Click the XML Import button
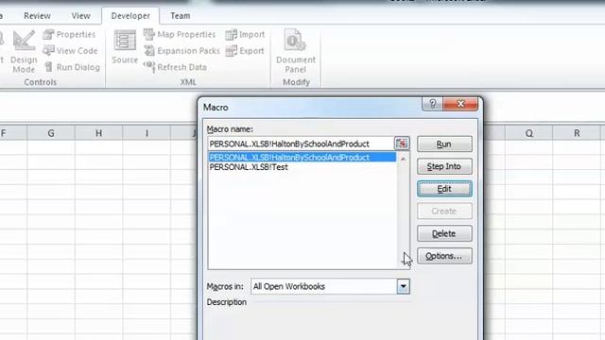The width and height of the screenshot is (605, 340). click(245, 34)
